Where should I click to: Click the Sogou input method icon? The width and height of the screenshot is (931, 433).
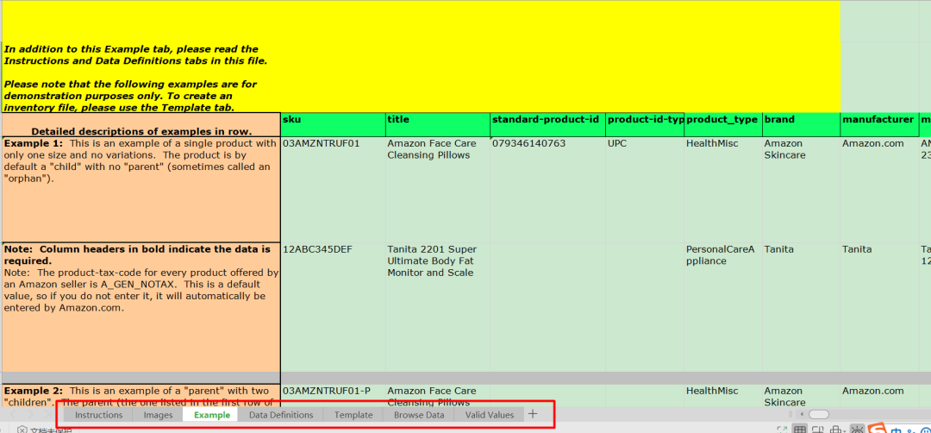877,428
